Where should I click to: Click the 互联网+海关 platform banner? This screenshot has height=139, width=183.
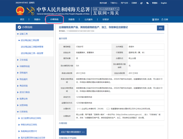click(x=106, y=11)
